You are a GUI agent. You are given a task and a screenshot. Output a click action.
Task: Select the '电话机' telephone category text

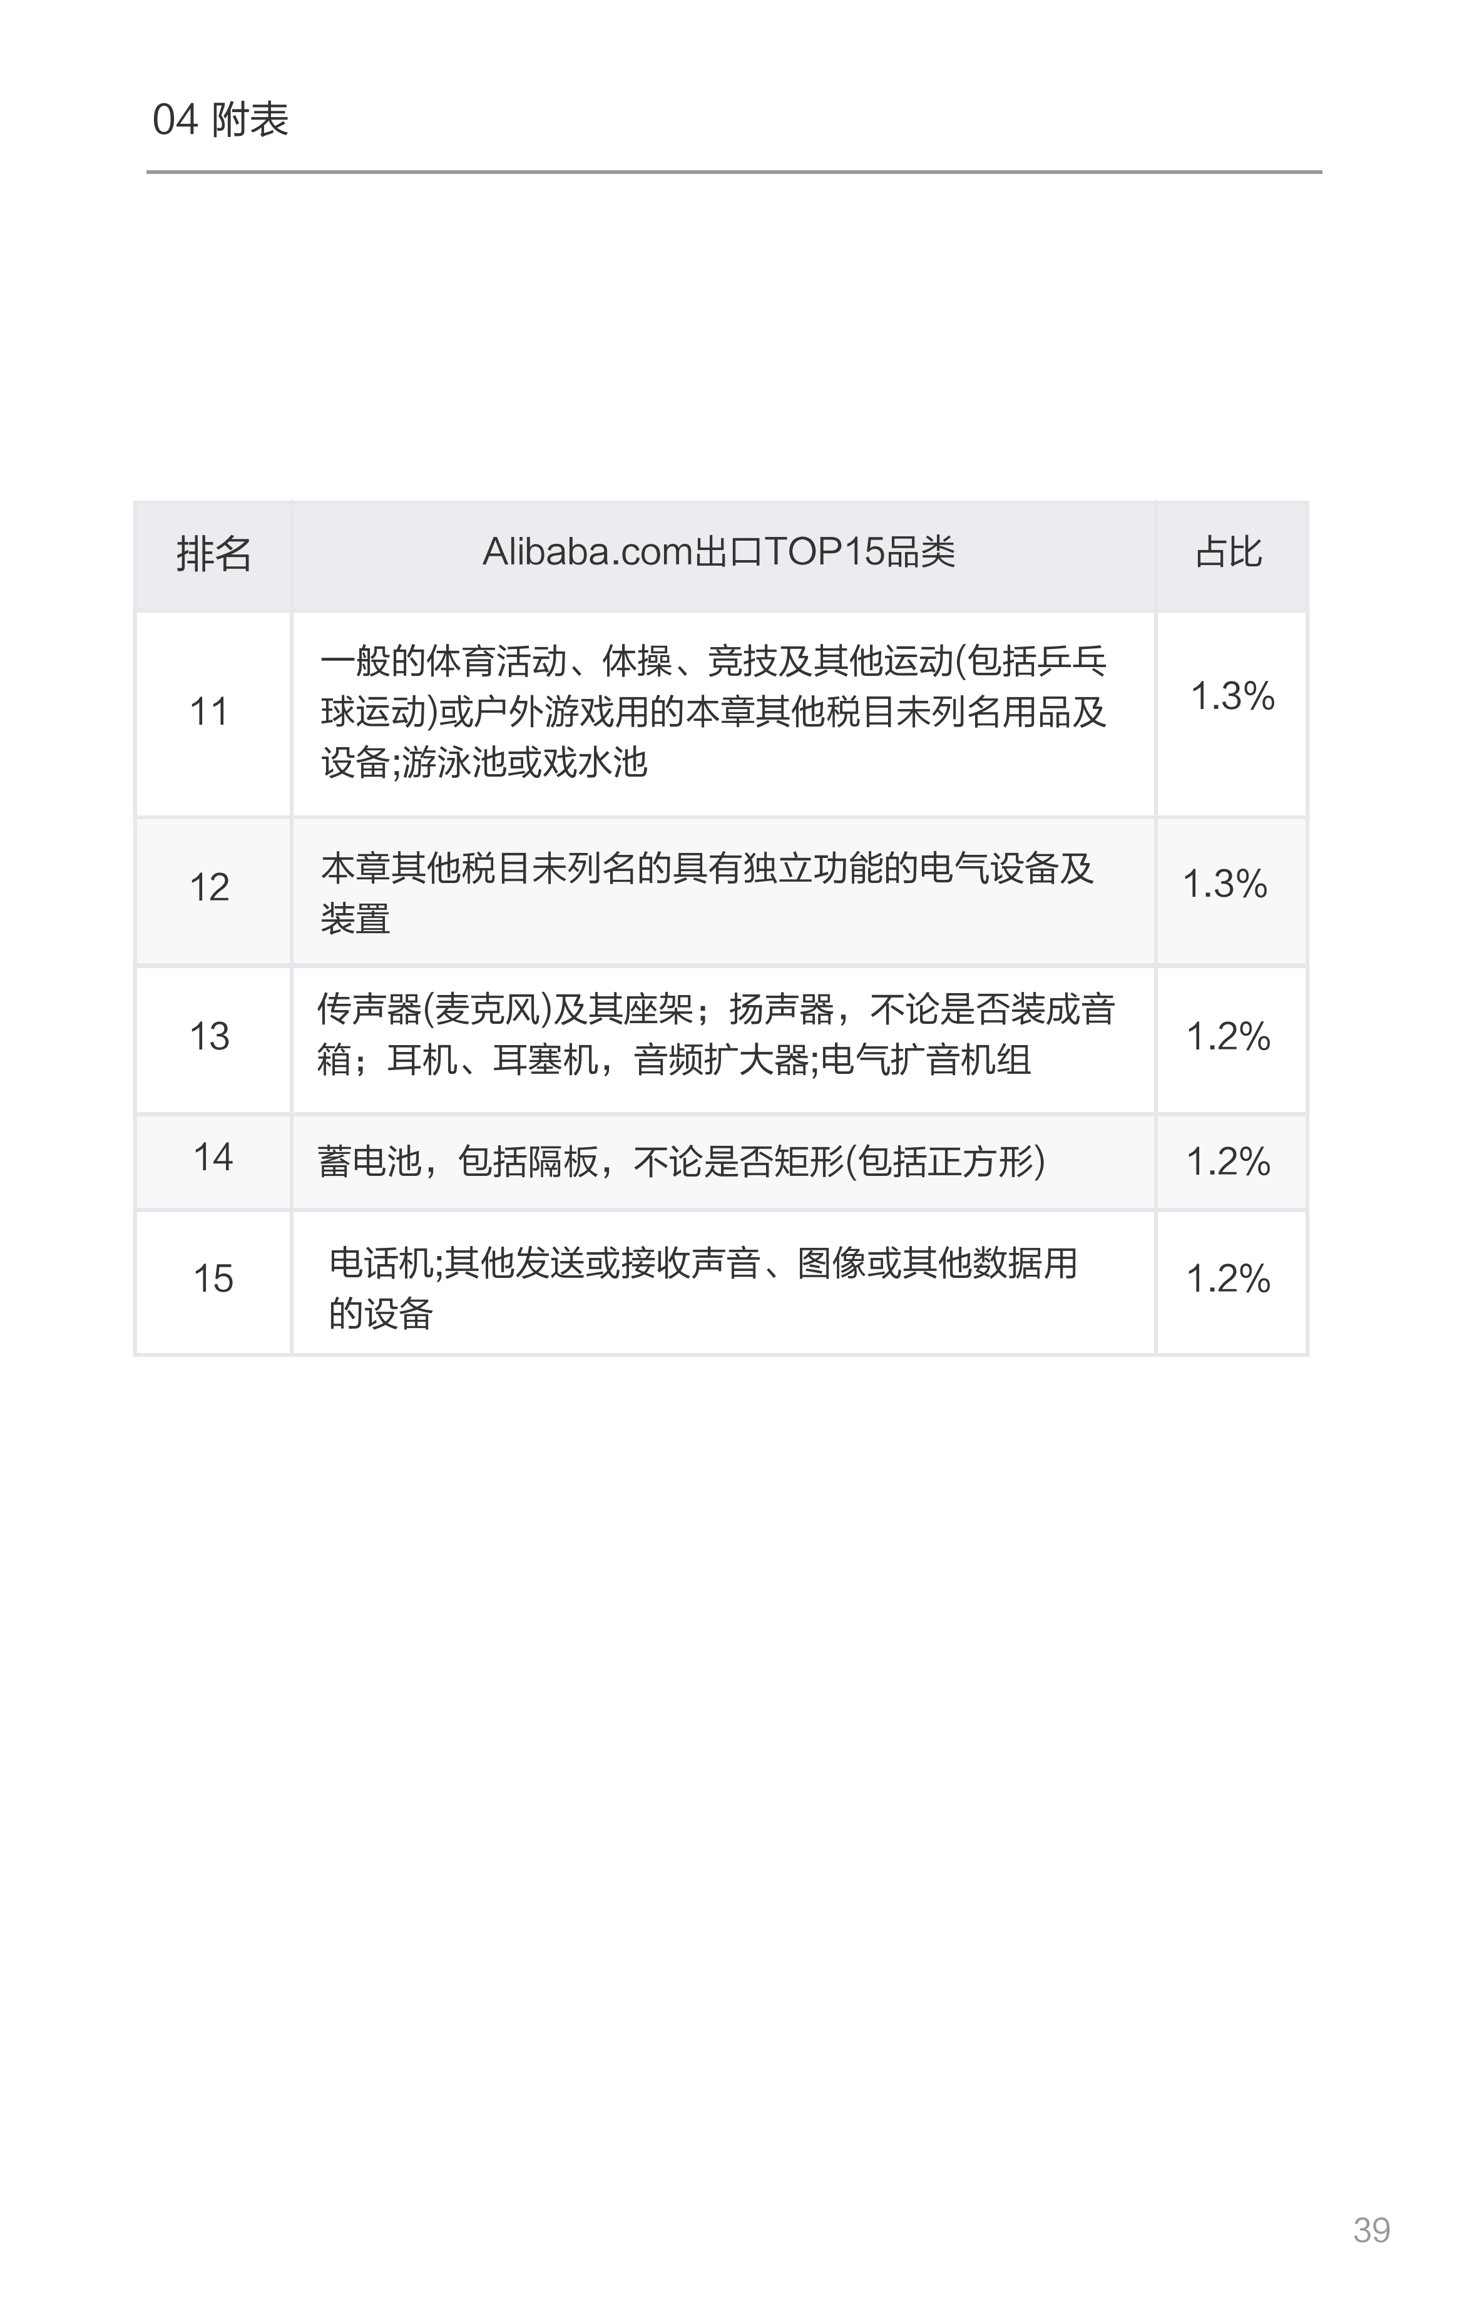point(703,1288)
